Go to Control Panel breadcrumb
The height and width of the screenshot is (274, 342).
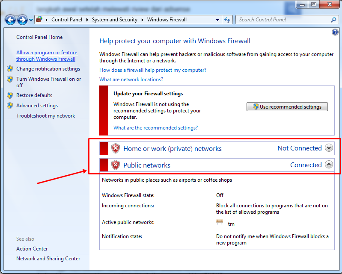[x=67, y=20]
